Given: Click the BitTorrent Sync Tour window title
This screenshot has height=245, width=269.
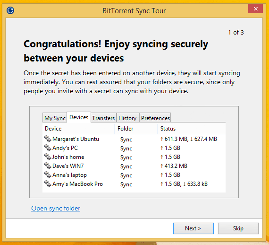Looking at the screenshot, I should coord(134,11).
